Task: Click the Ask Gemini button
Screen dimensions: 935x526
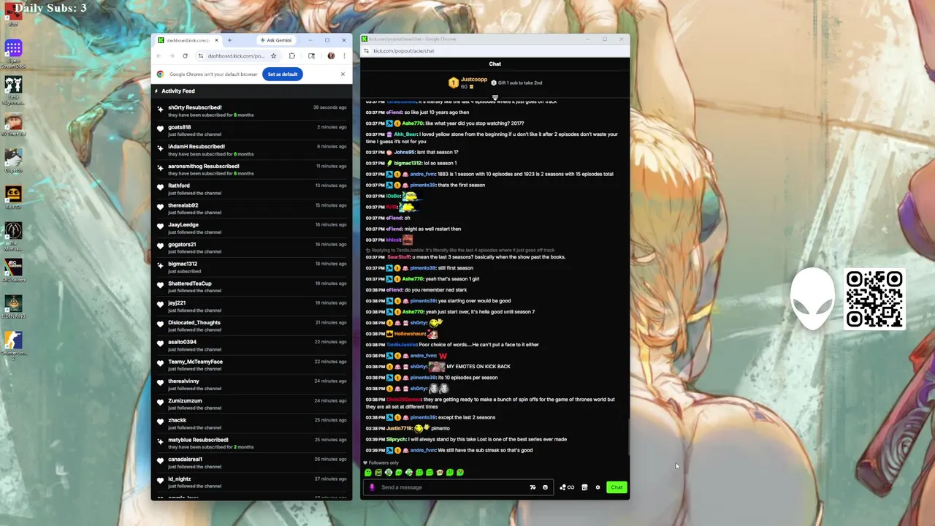Action: (275, 40)
